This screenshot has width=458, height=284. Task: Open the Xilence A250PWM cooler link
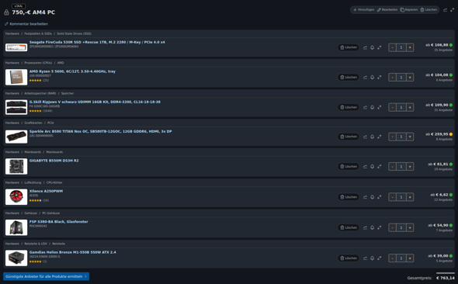(46, 191)
